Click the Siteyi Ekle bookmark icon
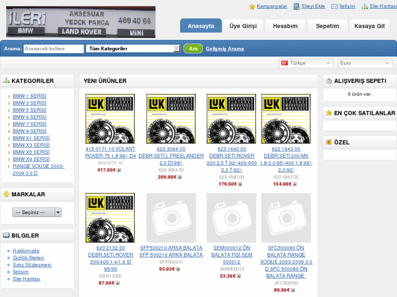Screen dimensions: 397x297 coord(296,7)
